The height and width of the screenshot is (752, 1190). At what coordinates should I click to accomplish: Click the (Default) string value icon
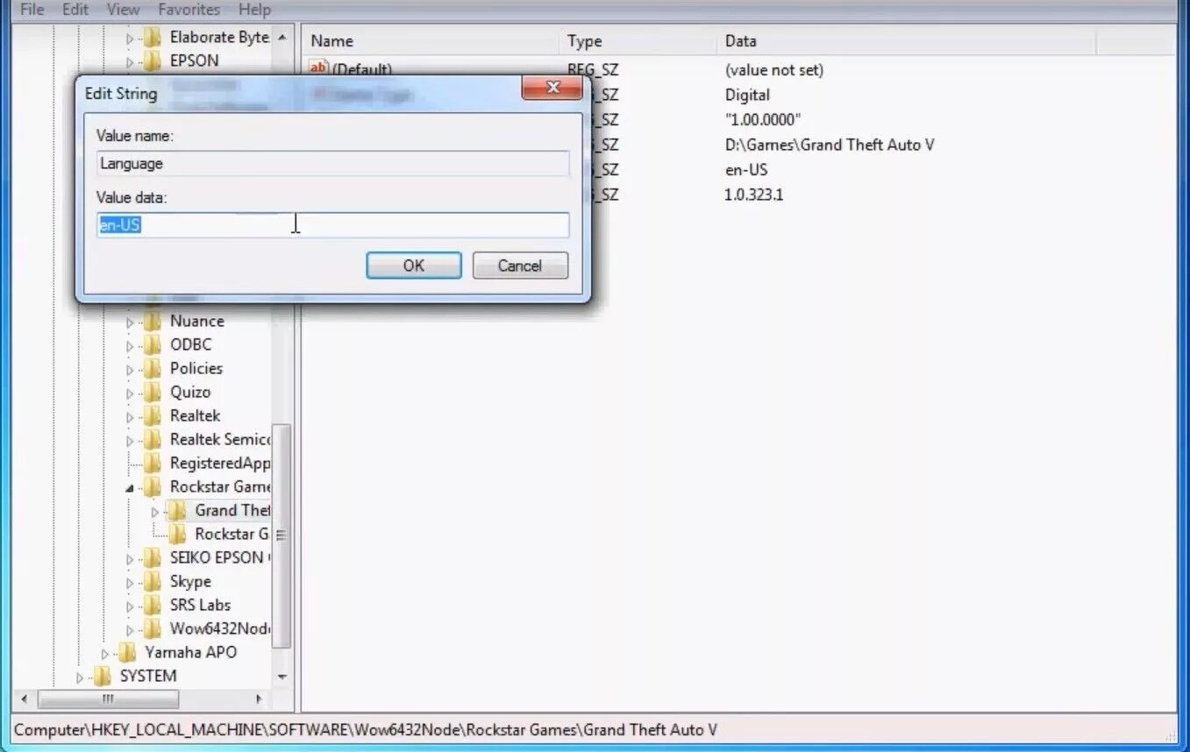(x=319, y=69)
